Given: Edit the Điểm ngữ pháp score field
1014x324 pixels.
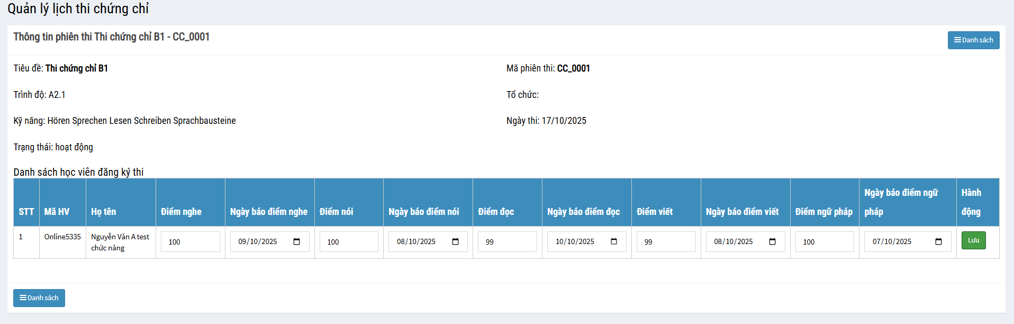Looking at the screenshot, I should (x=824, y=242).
